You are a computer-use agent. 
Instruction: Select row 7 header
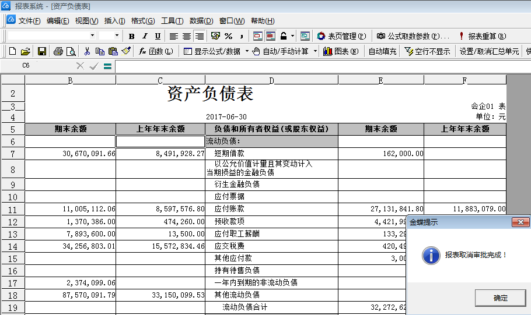[13, 154]
